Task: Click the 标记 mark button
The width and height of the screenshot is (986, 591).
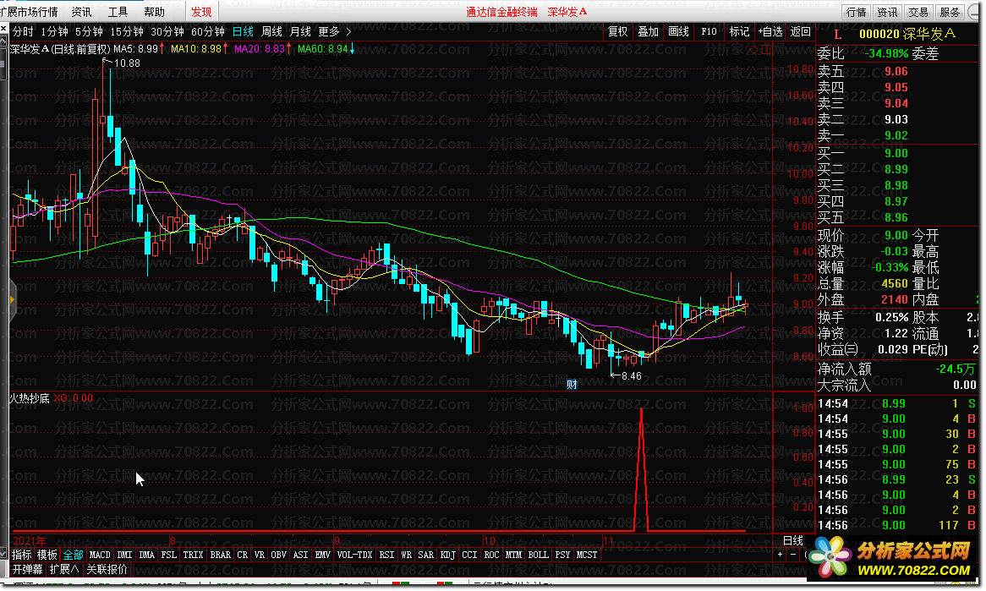Action: click(x=739, y=31)
